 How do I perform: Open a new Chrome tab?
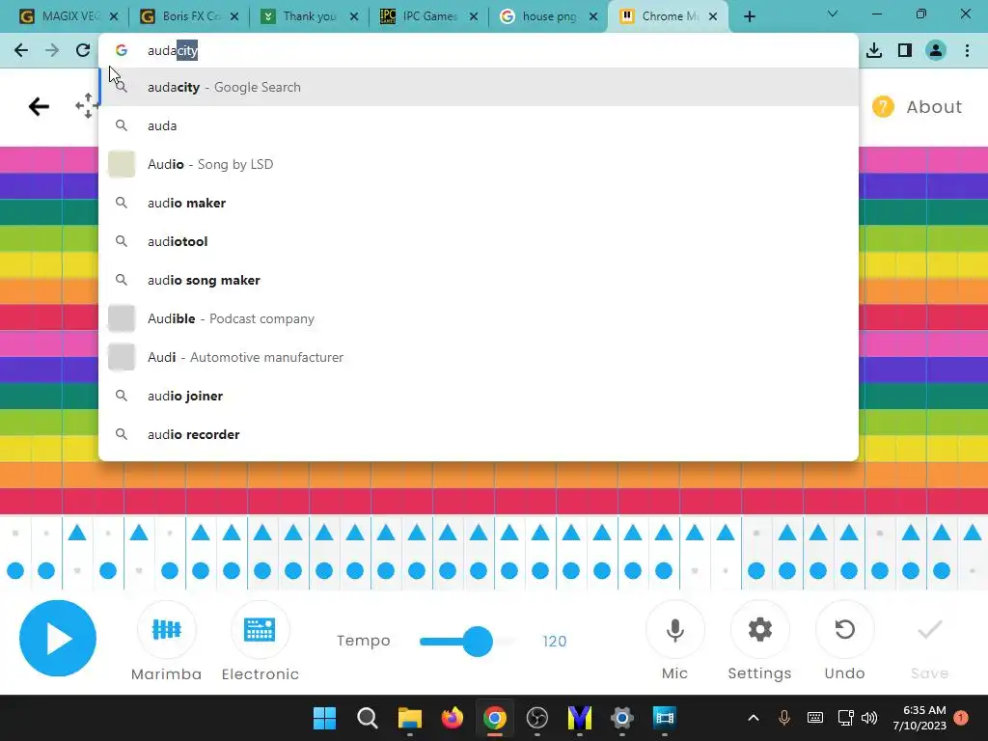click(x=749, y=16)
